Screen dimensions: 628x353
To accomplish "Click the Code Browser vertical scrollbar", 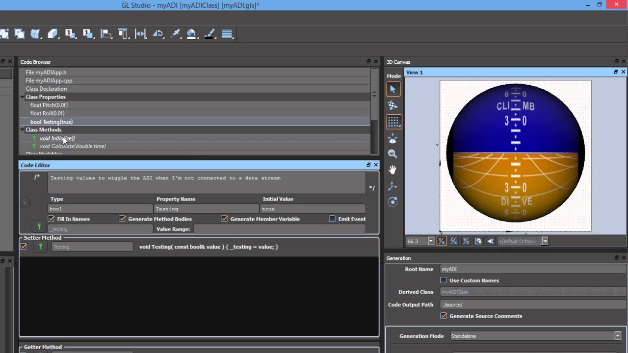I will pyautogui.click(x=374, y=94).
